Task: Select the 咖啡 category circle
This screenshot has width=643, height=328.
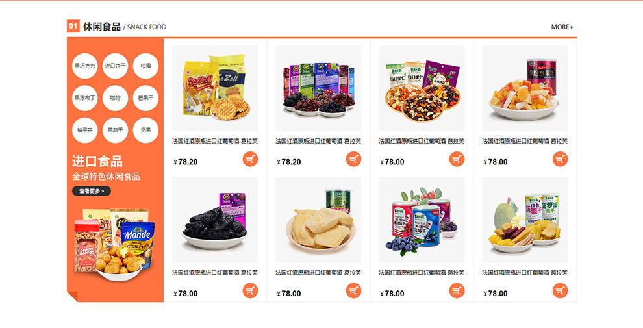Action: click(115, 98)
